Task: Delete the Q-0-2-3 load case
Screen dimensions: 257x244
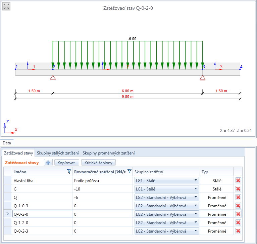Action: click(x=238, y=231)
